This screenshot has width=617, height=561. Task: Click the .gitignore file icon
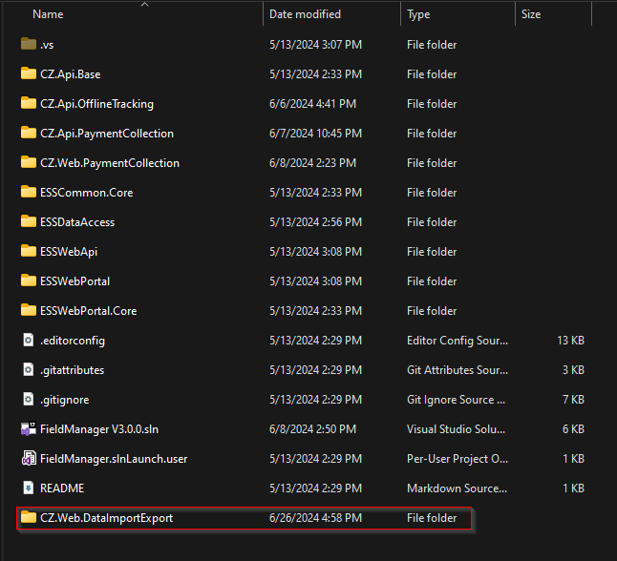click(x=29, y=400)
